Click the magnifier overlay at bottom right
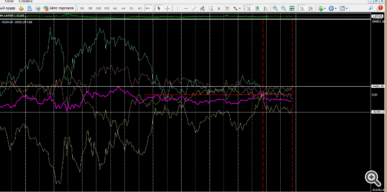Viewport: 387px width, 192px height. [x=373, y=178]
